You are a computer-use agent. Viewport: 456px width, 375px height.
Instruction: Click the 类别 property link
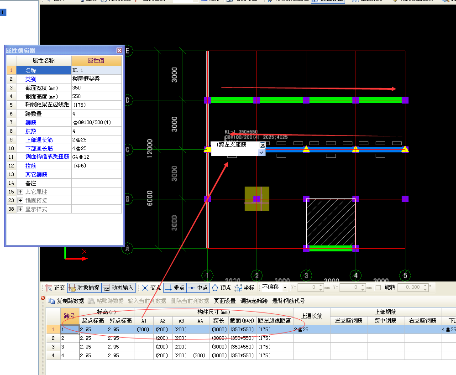tap(31, 79)
